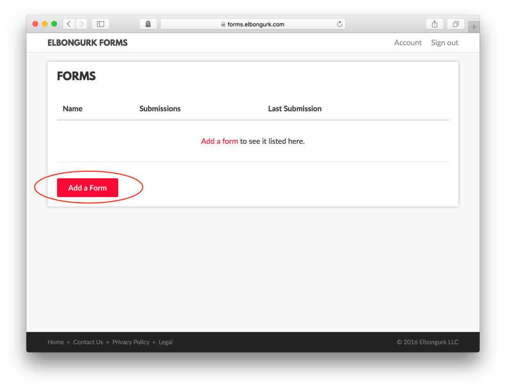Go to Elbongurk Forms home via logo
Screen dimensions: 506x390
[88, 42]
